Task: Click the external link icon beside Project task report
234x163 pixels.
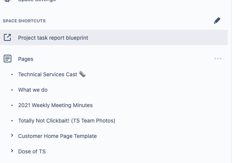Action: pyautogui.click(x=7, y=37)
